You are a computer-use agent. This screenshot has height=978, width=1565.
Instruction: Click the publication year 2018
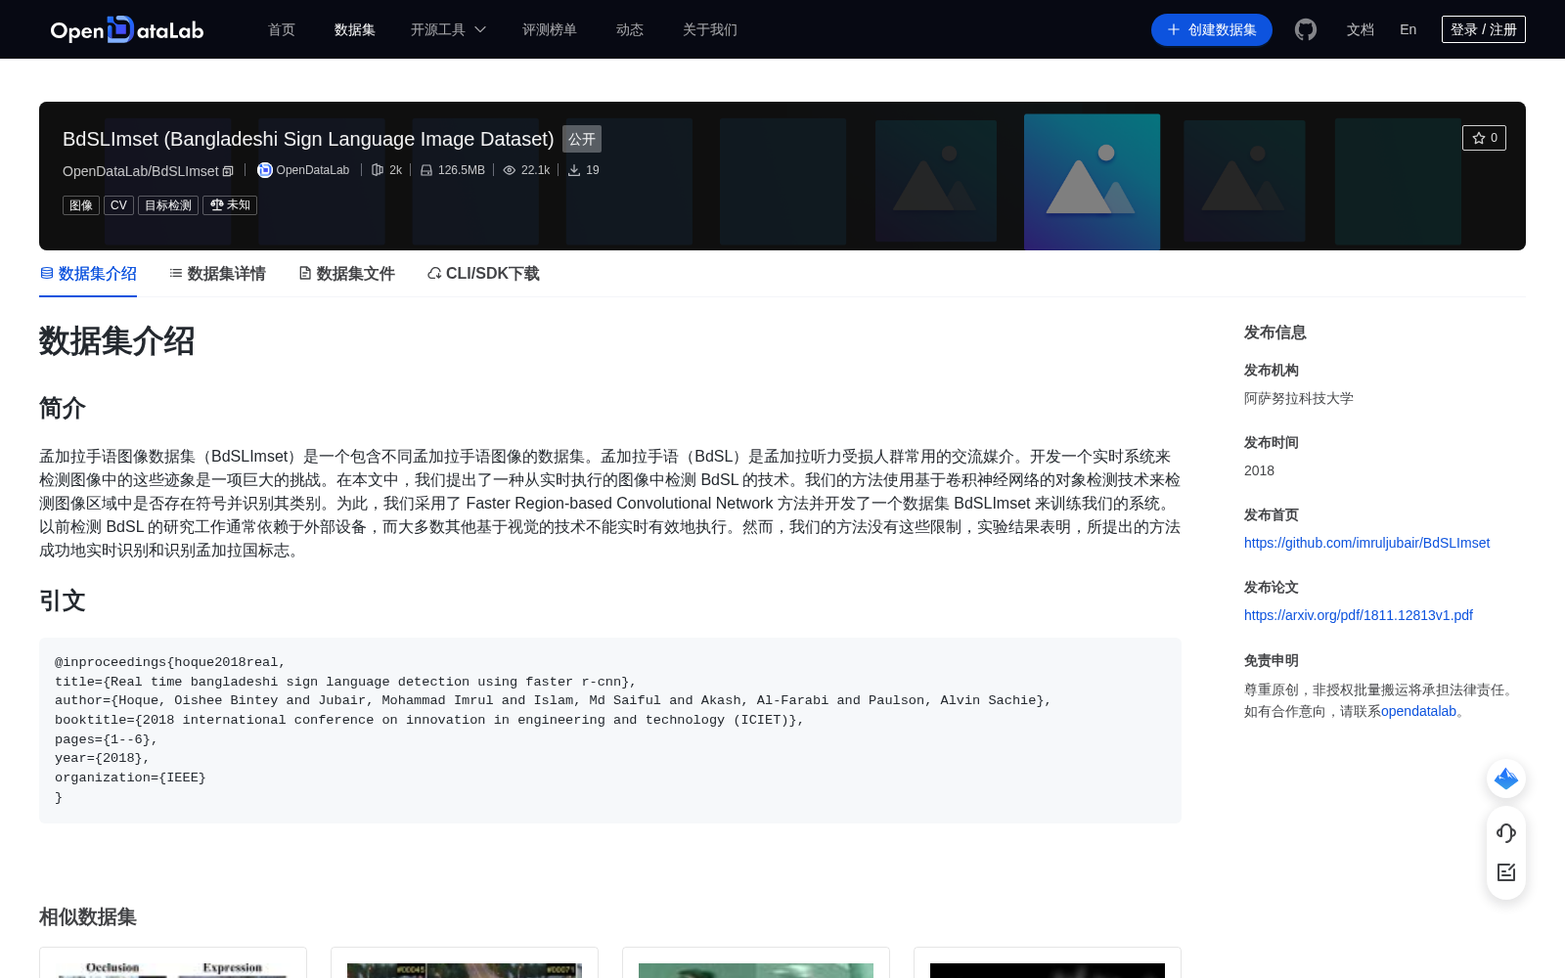(x=1259, y=470)
